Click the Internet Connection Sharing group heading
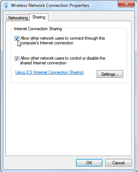Screen dimensions: 137x172 coord(38,29)
